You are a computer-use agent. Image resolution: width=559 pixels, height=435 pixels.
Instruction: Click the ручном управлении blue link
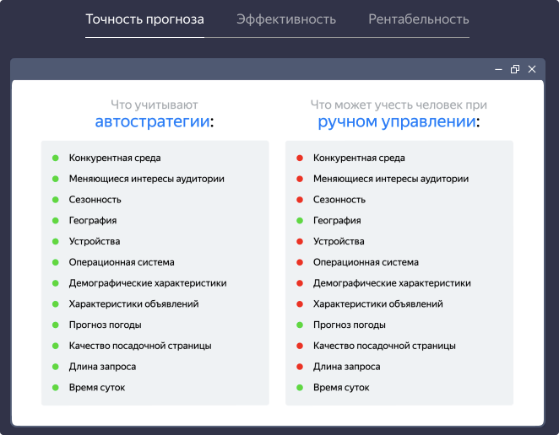click(x=397, y=122)
